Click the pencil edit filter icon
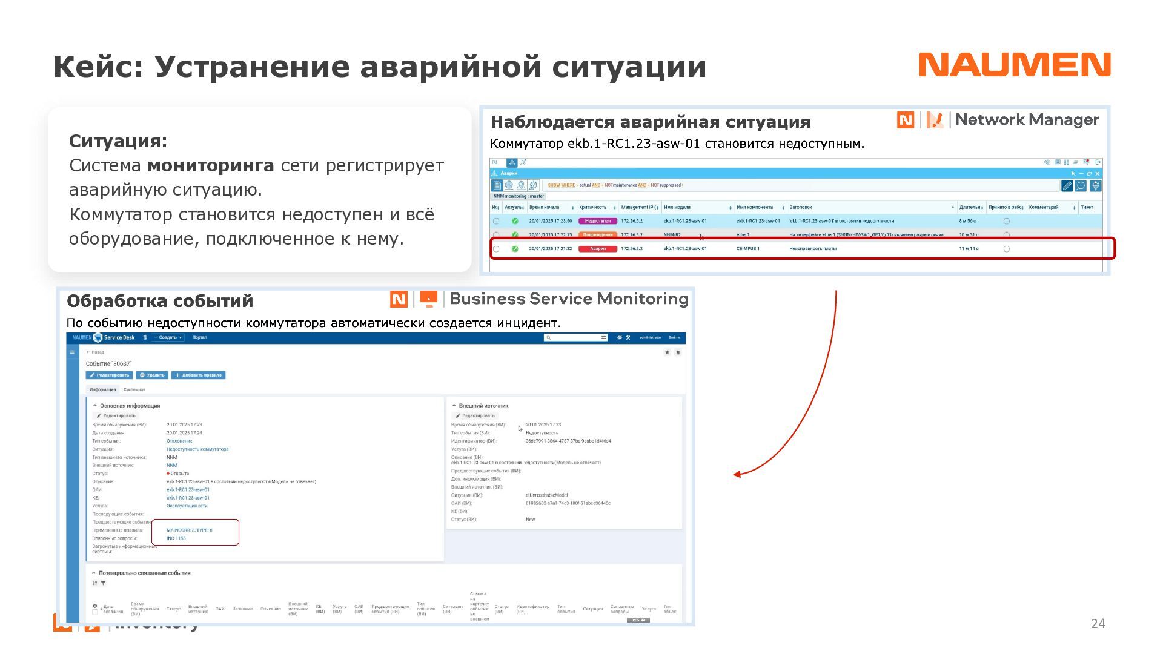The width and height of the screenshot is (1163, 654). pyautogui.click(x=1067, y=186)
